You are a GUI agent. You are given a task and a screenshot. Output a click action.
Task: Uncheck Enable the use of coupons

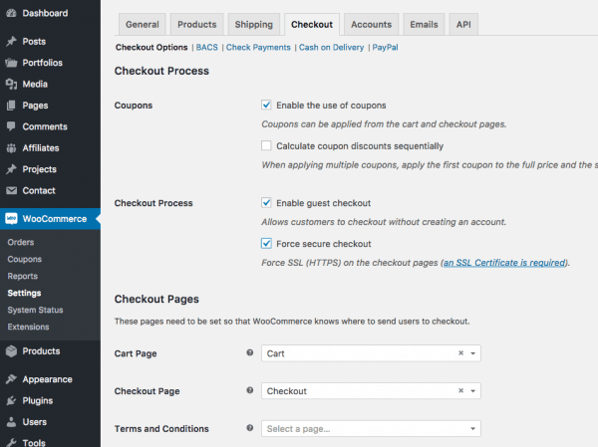pyautogui.click(x=267, y=105)
